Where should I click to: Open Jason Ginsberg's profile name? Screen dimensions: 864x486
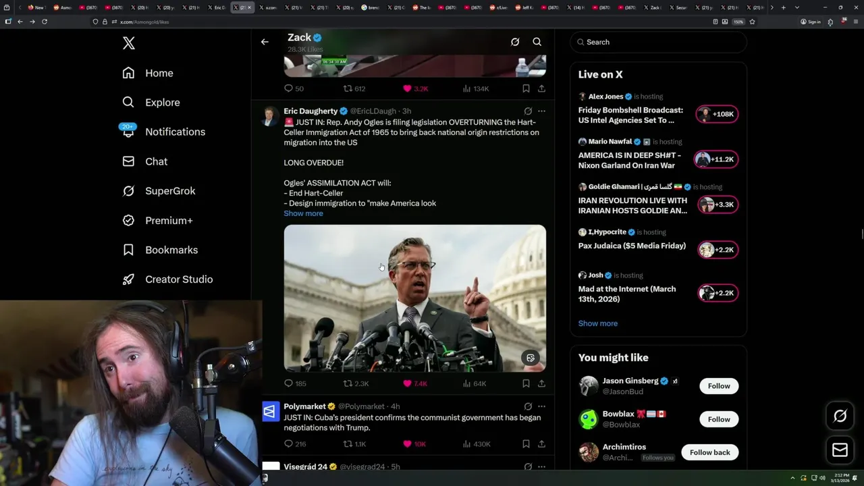pos(630,381)
